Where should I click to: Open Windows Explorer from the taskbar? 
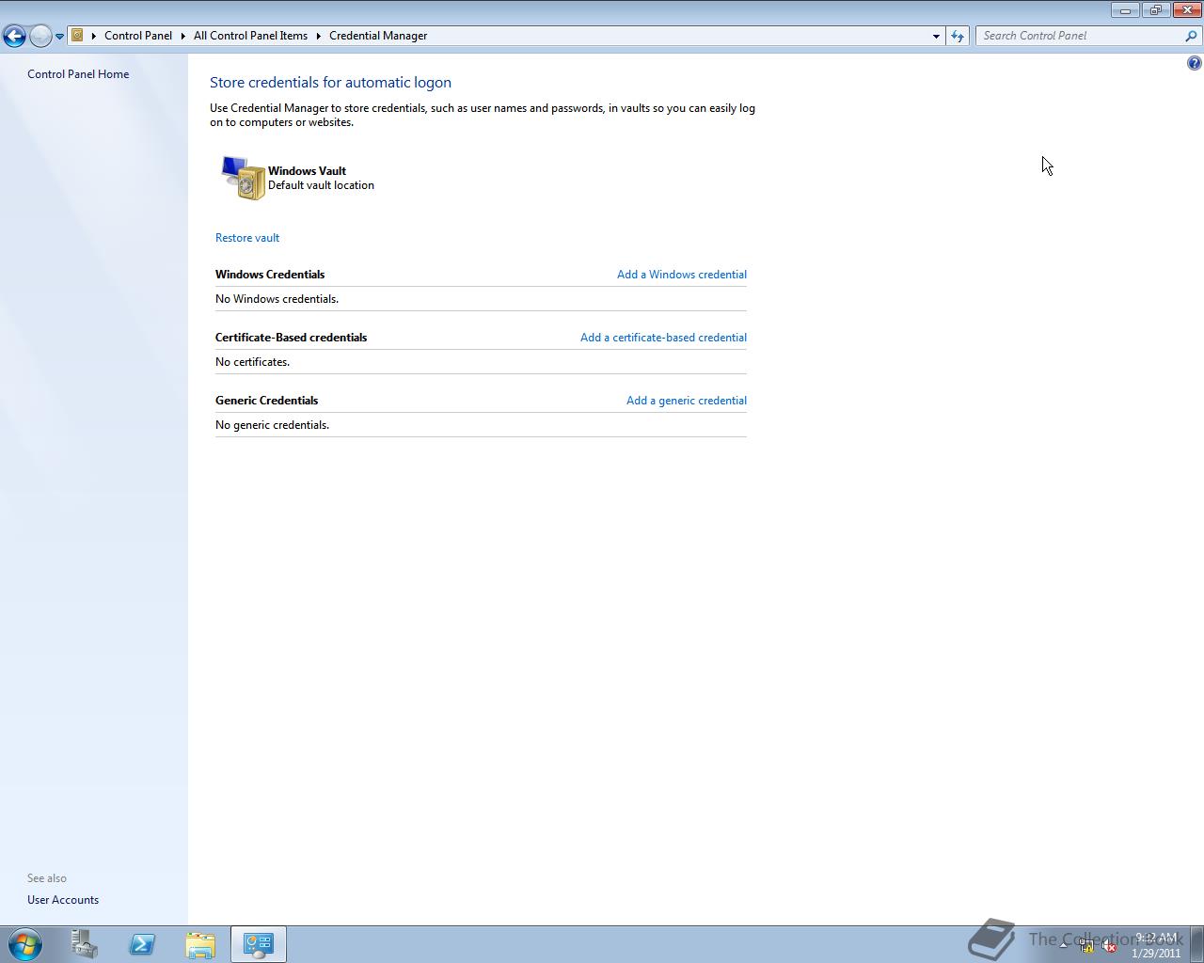tap(200, 944)
